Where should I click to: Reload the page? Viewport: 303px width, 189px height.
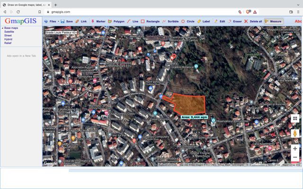pos(18,12)
